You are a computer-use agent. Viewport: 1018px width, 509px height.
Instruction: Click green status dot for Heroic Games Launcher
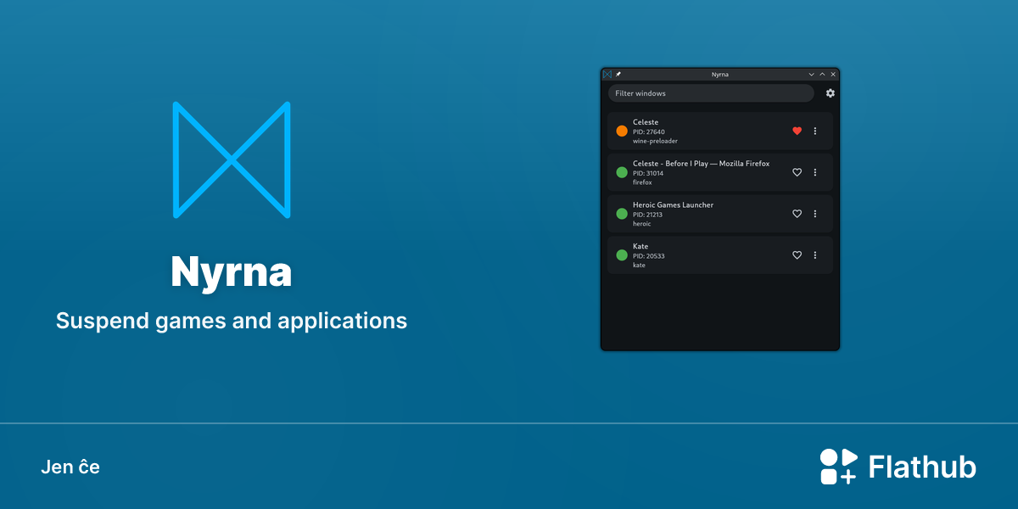pyautogui.click(x=622, y=214)
